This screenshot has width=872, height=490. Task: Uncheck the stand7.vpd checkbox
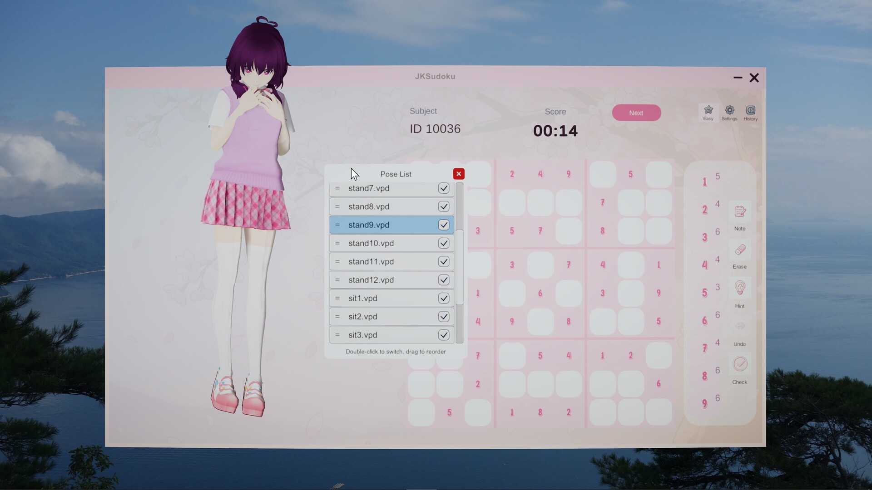[444, 188]
